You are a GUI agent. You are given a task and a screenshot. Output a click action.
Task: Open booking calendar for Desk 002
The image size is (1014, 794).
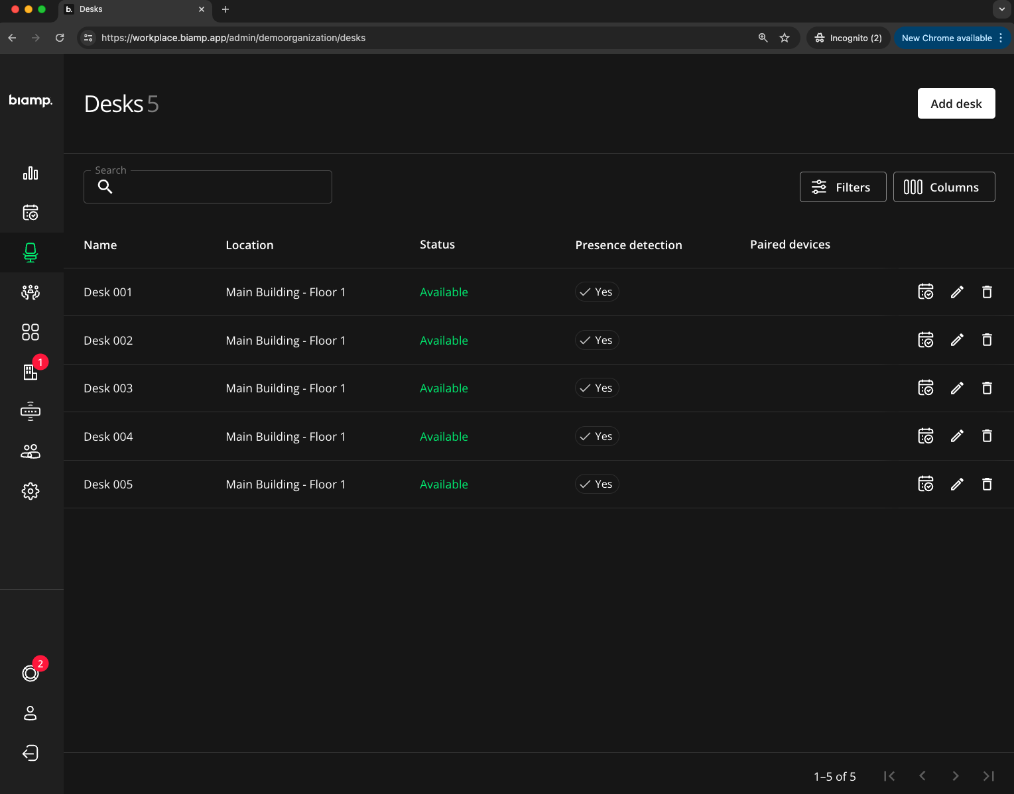click(926, 340)
